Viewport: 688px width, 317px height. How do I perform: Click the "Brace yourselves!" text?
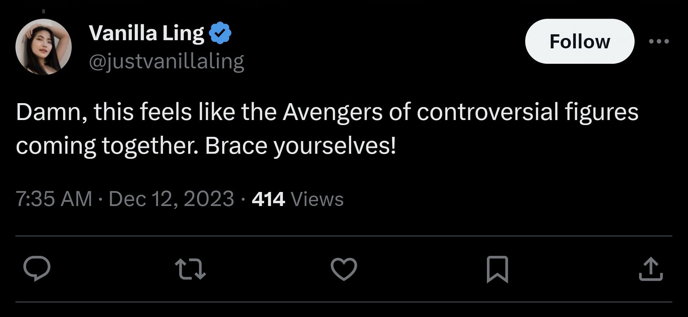click(301, 147)
